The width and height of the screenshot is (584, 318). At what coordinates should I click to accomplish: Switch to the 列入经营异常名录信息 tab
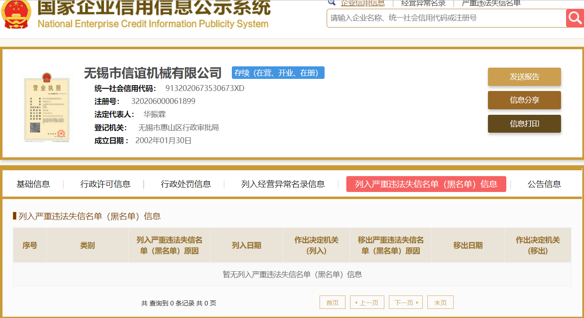pyautogui.click(x=283, y=184)
